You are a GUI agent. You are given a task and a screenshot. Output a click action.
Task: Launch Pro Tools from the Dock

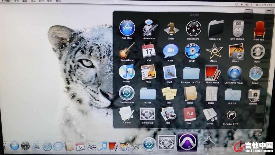point(188,142)
